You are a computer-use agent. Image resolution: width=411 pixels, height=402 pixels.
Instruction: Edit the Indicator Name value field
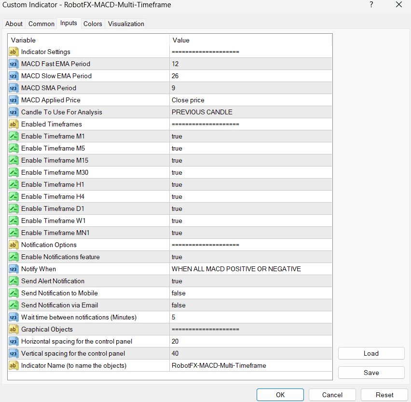tap(250, 365)
